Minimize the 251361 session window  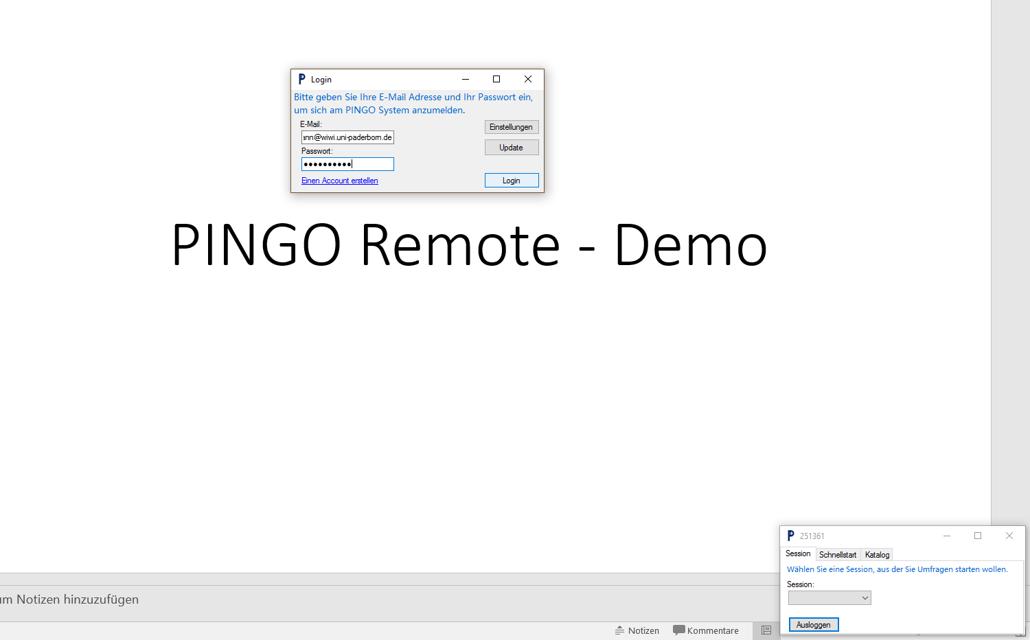[x=947, y=536]
